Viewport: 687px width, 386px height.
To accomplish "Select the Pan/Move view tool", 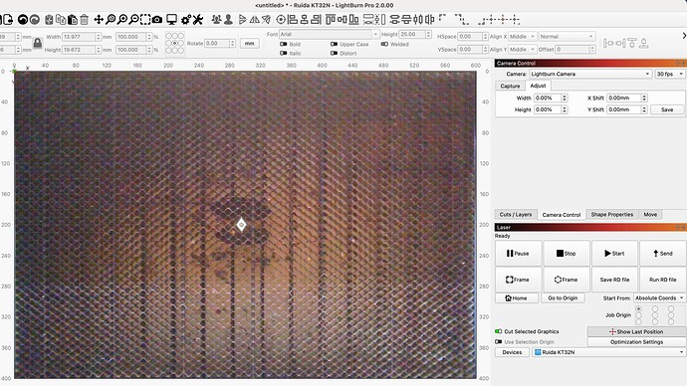I will pos(99,20).
